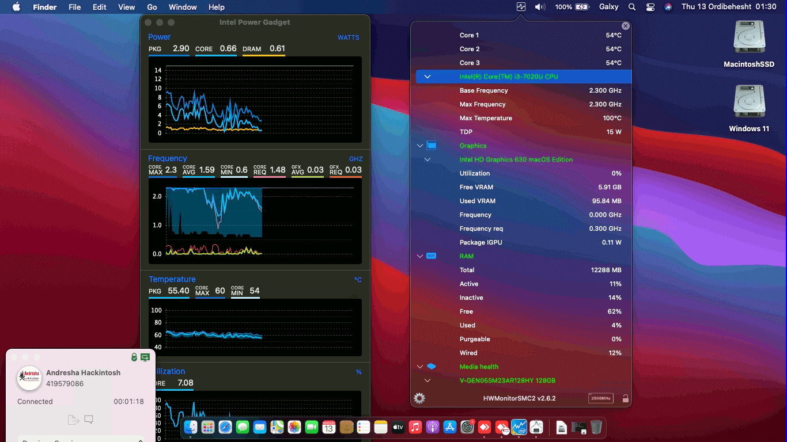Collapse Intel HD Graphics 630 subsection

click(427, 159)
